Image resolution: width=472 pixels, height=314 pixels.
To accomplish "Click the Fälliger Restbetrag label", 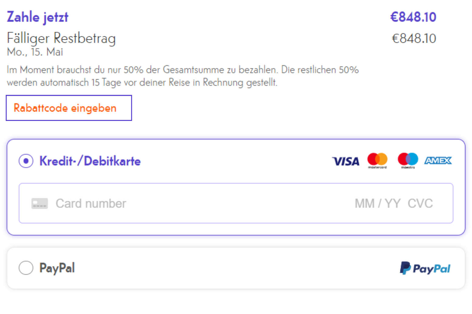I will [61, 38].
